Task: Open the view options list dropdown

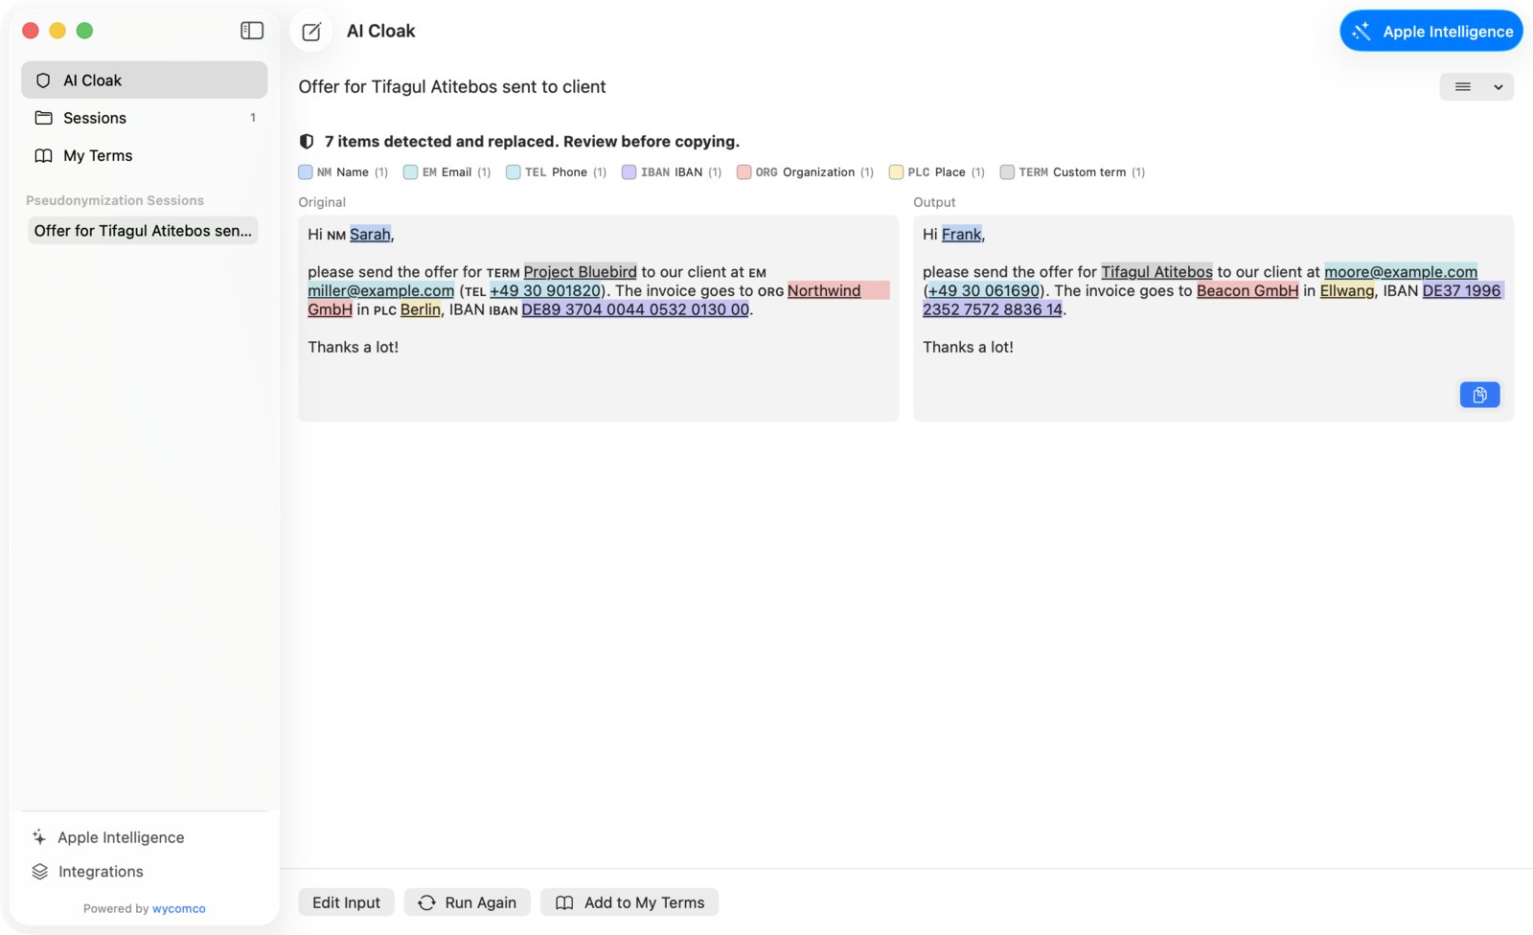Action: (x=1476, y=87)
